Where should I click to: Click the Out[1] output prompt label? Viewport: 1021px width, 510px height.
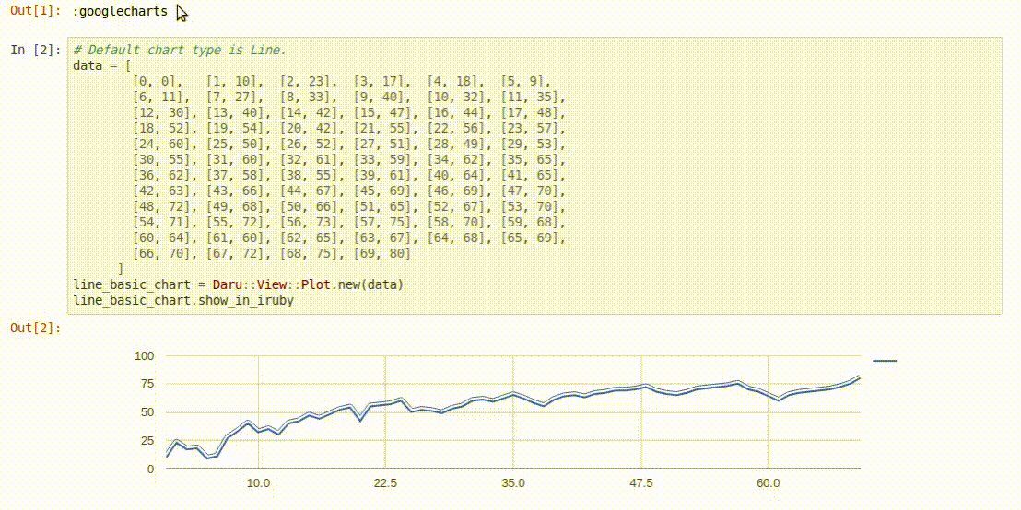37,12
